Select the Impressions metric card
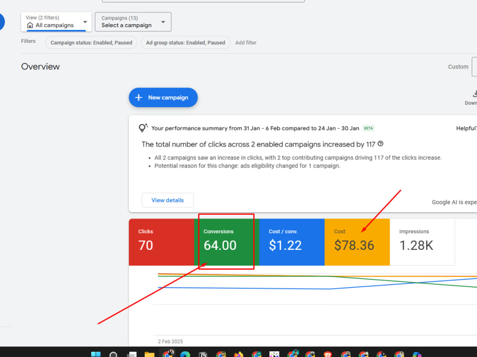The width and height of the screenshot is (477, 357). 422,242
